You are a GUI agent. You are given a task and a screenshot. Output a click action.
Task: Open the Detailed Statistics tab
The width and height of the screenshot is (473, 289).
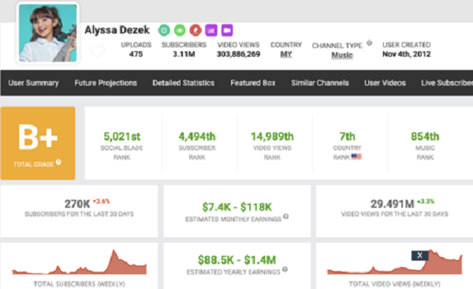184,83
